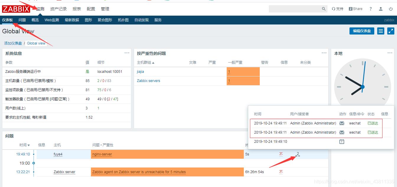The height and width of the screenshot is (187, 397).
Task: Open the 配置 top menu
Action: 91,9
